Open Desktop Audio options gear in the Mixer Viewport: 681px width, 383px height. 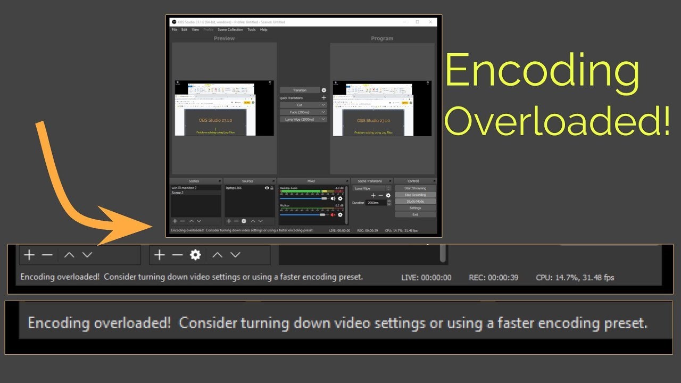tap(340, 198)
